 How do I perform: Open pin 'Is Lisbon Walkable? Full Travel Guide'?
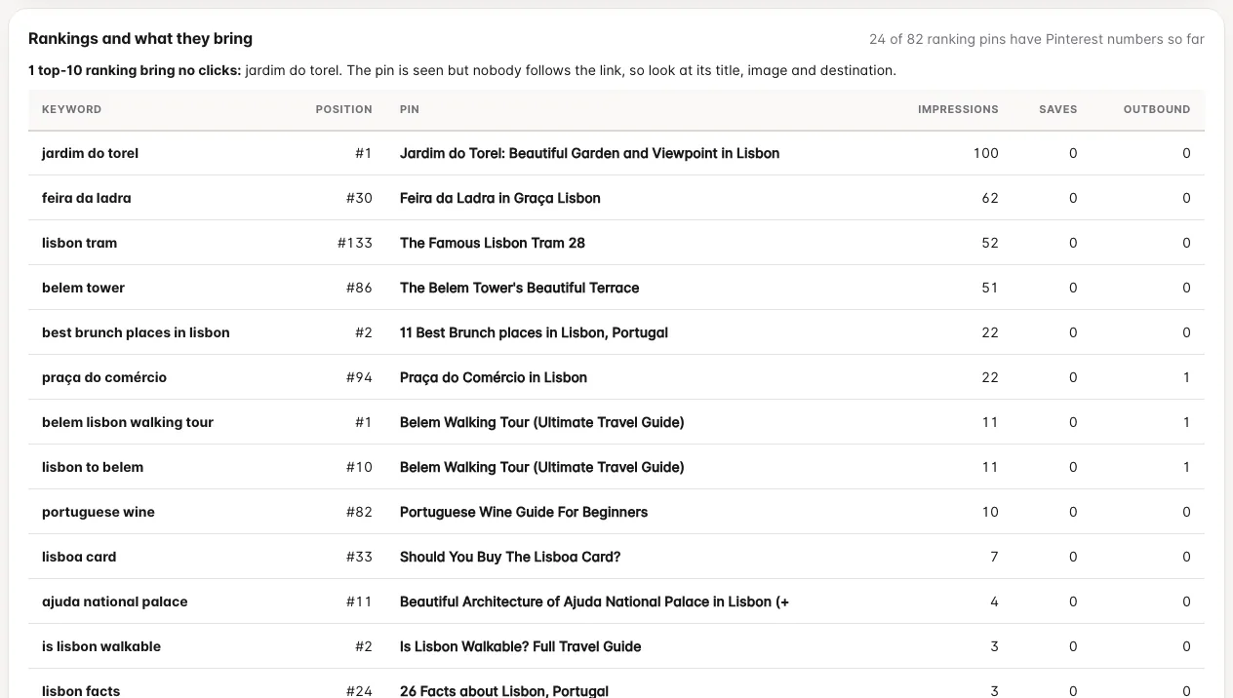[x=521, y=646]
